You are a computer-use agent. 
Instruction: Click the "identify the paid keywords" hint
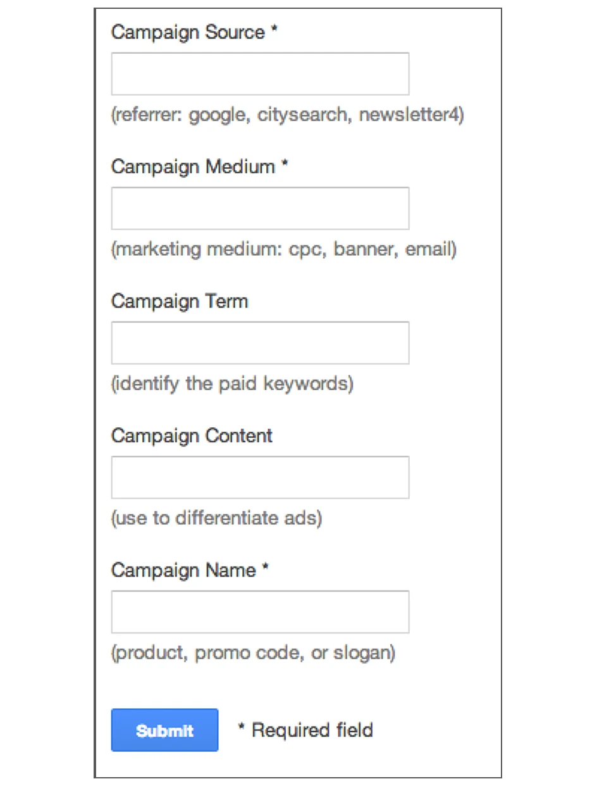[x=232, y=384]
